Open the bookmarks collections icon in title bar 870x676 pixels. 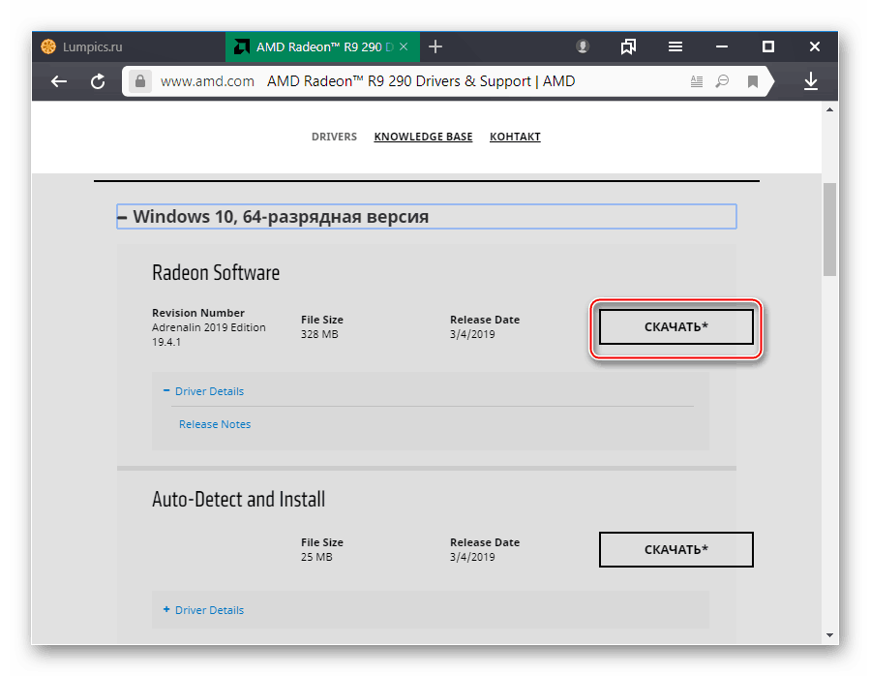628,46
